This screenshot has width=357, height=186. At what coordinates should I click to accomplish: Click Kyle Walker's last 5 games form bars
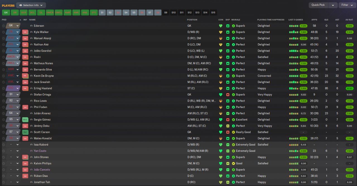(x=294, y=32)
